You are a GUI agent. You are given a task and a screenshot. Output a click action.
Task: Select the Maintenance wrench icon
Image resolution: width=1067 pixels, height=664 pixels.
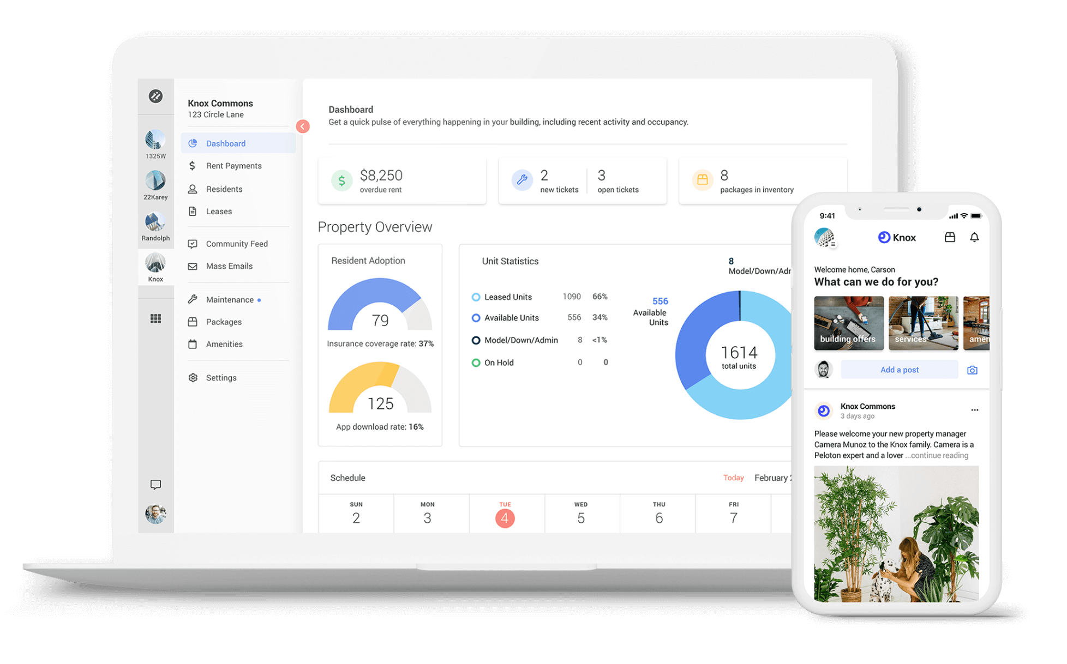pos(193,299)
